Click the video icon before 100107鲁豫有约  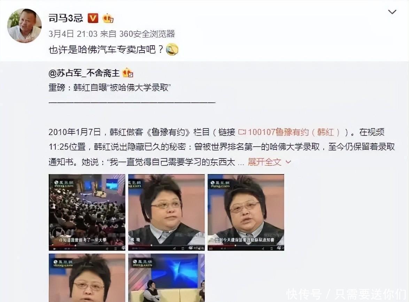242,132
